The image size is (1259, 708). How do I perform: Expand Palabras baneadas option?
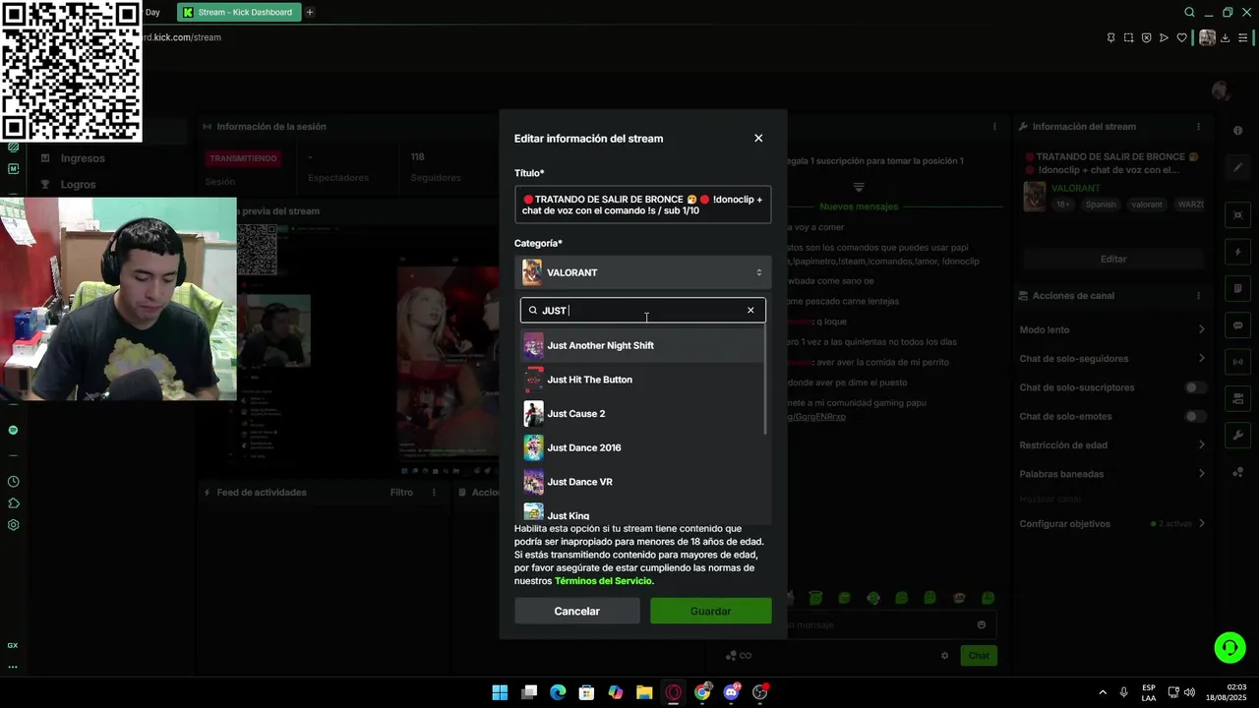[1201, 474]
